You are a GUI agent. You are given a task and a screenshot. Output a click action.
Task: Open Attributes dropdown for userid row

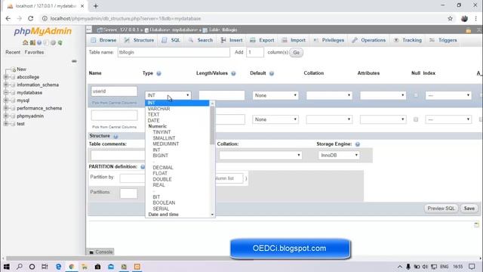pyautogui.click(x=383, y=95)
